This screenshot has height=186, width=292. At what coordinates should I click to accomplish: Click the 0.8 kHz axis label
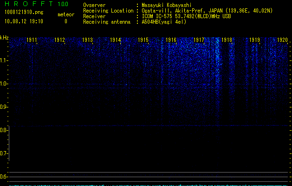pyautogui.click(x=4, y=130)
